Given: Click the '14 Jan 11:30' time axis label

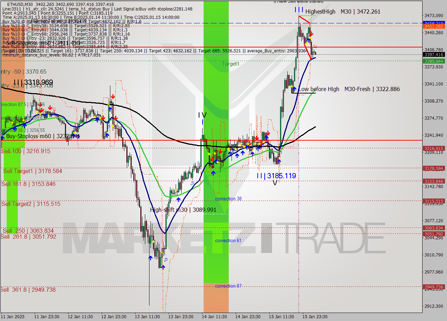Looking at the screenshot, I should (x=214, y=317).
